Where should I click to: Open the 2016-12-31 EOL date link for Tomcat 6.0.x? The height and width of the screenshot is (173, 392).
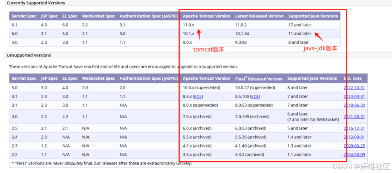coord(354,128)
